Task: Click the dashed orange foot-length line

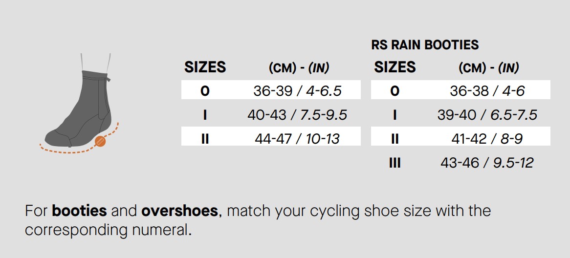Action: click(x=64, y=150)
